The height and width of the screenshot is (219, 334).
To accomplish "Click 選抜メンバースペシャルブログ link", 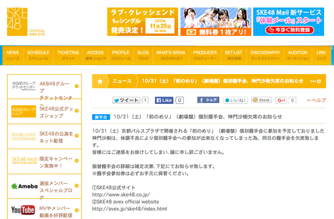I will coord(56,190).
